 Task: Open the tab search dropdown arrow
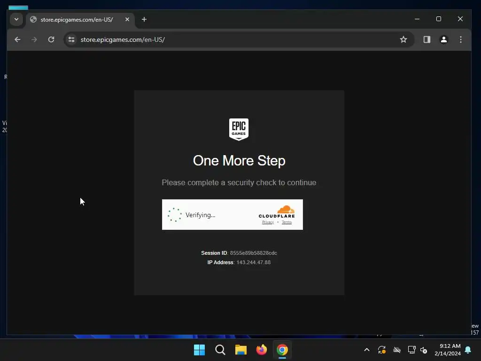pos(16,19)
